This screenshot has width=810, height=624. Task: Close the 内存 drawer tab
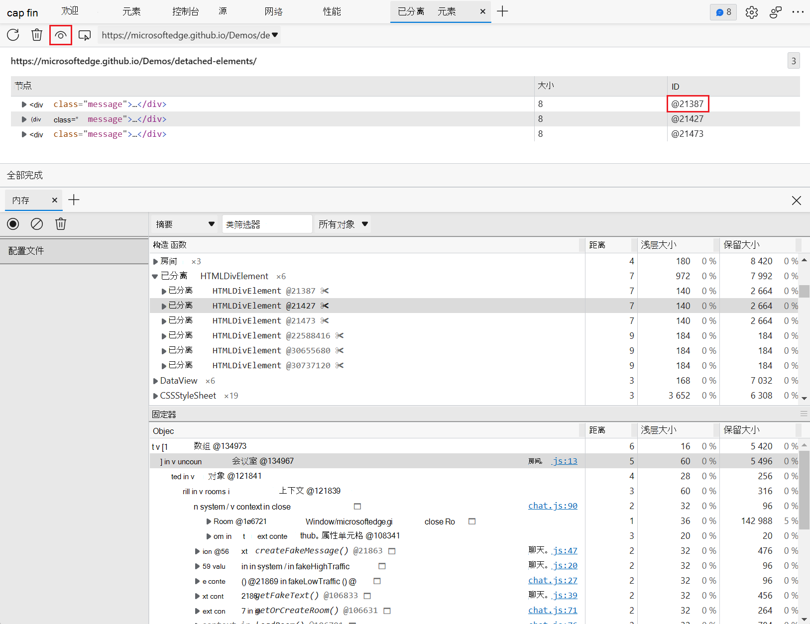54,200
